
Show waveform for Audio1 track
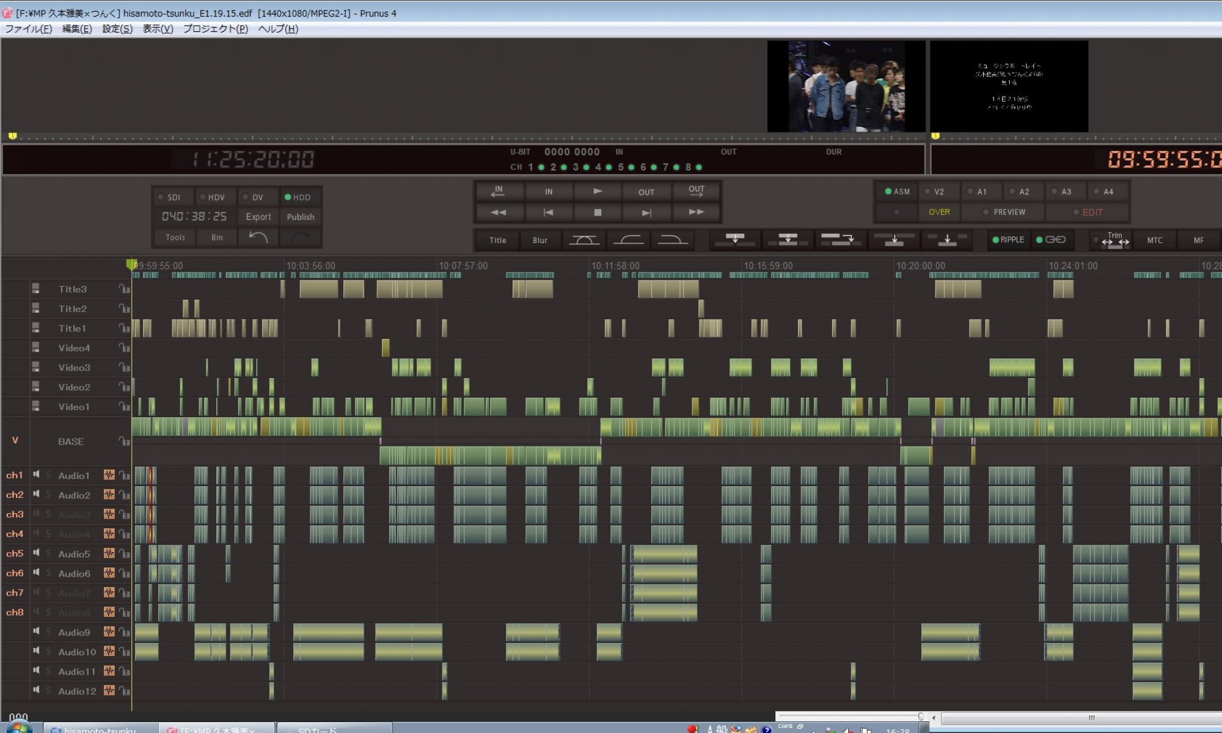click(x=109, y=475)
